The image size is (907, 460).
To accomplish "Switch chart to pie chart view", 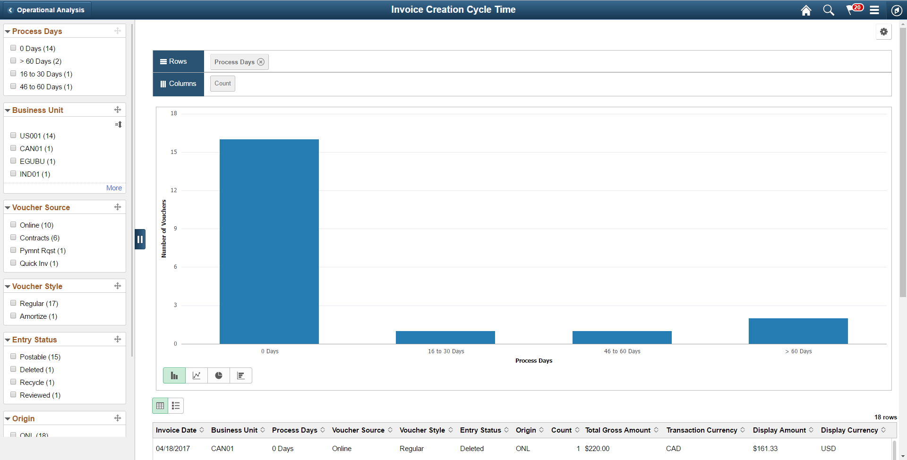I will click(x=219, y=375).
